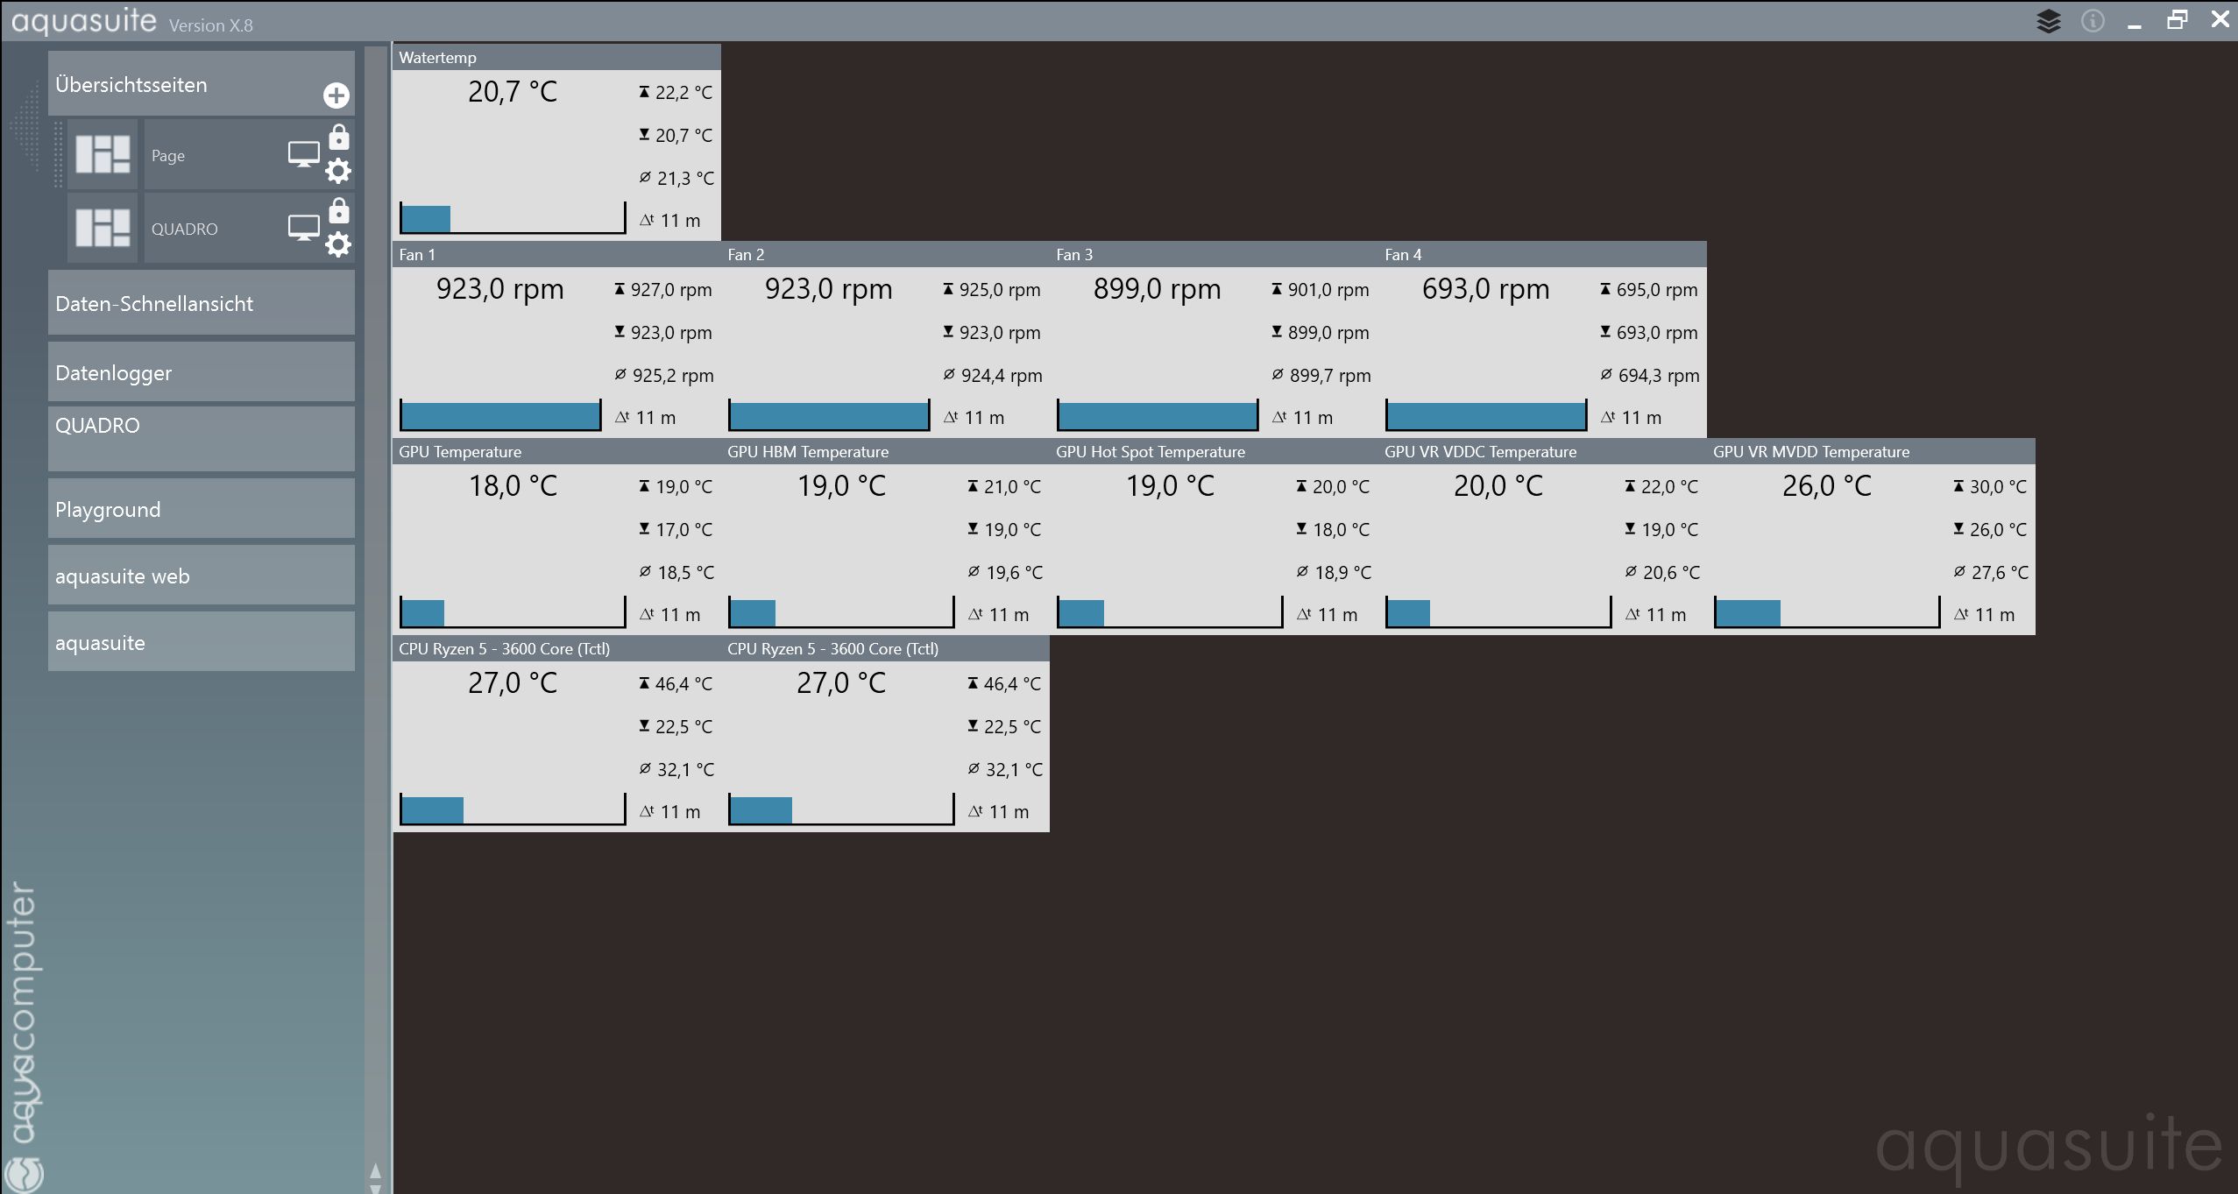
Task: Toggle the lock icon for QUADRO page
Action: click(338, 211)
